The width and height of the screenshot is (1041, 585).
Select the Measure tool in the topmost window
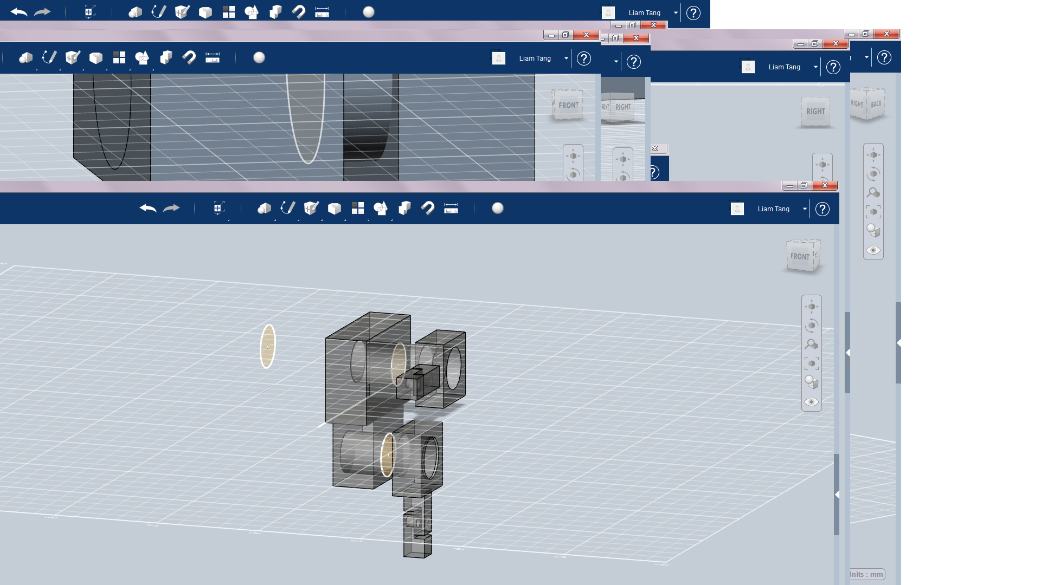click(322, 12)
